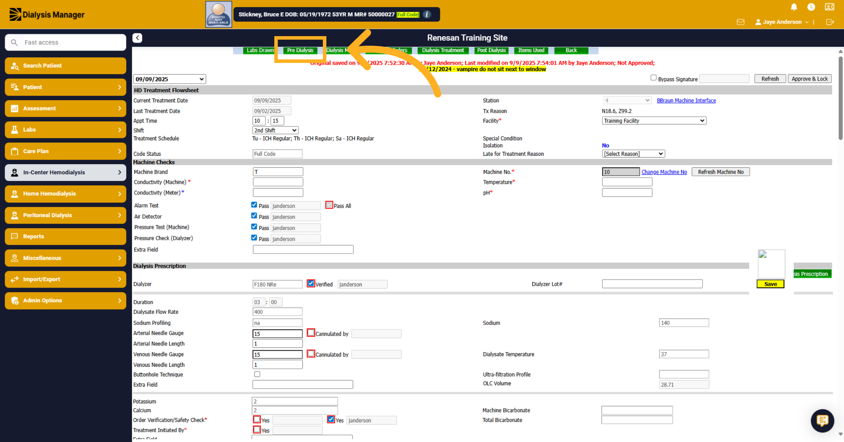Click the Dialysis Manager logo
Screen dimensions: 844x442
[46, 14]
